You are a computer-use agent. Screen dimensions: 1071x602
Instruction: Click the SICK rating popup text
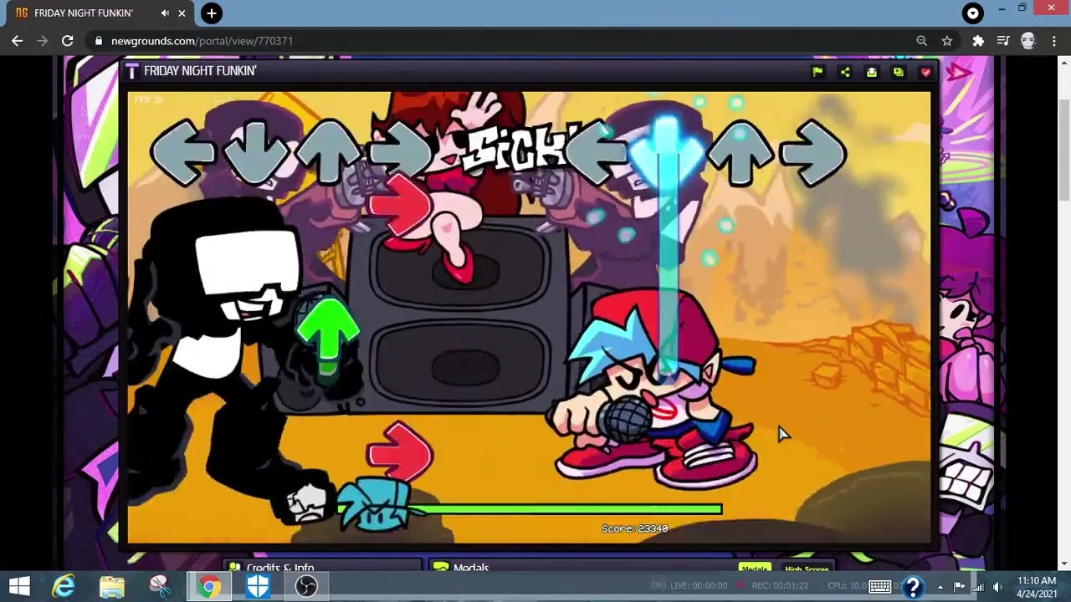pos(522,149)
